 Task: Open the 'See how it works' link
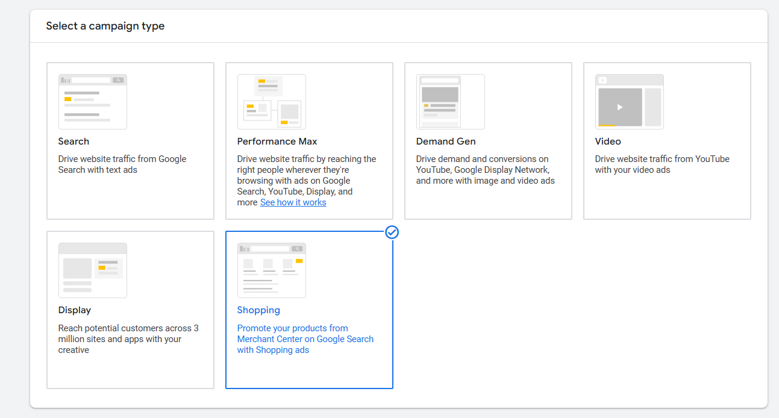(293, 202)
